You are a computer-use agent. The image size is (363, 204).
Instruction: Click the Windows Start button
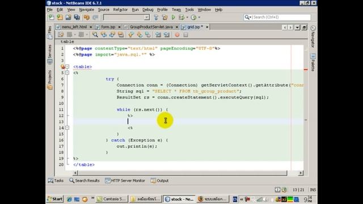(55, 199)
